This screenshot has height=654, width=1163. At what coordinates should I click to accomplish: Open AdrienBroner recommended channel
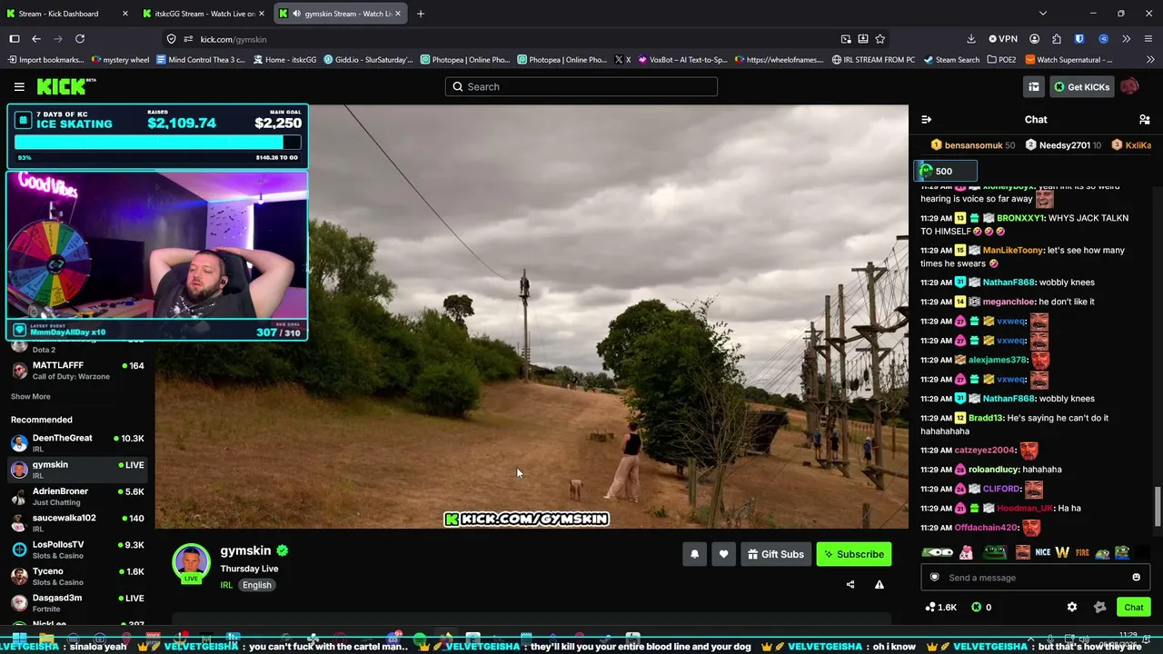pos(77,496)
